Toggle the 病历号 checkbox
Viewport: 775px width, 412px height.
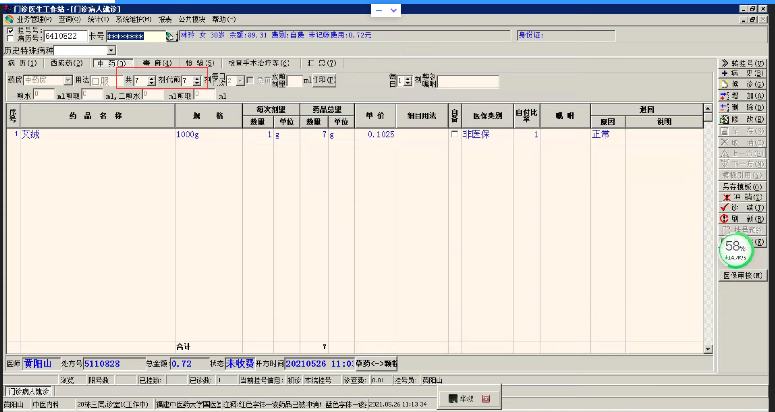pos(11,38)
